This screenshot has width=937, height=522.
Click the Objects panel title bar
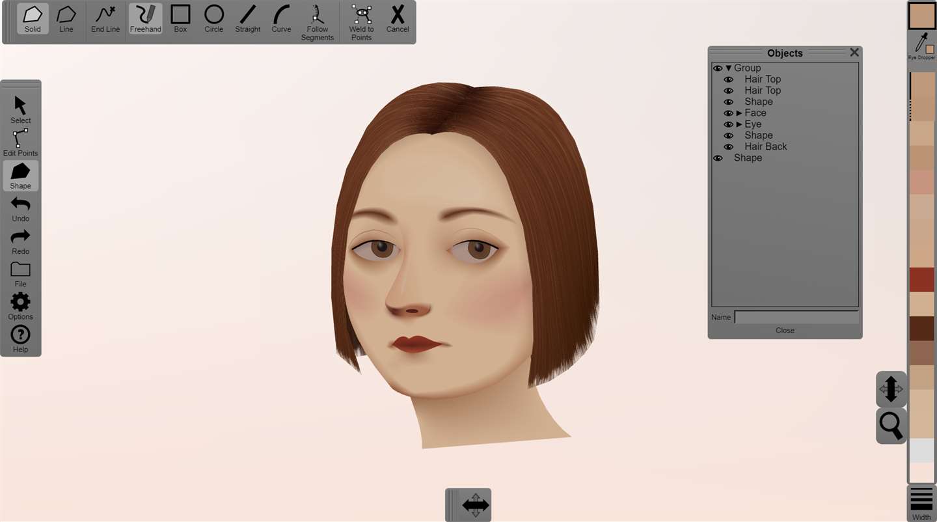point(785,53)
